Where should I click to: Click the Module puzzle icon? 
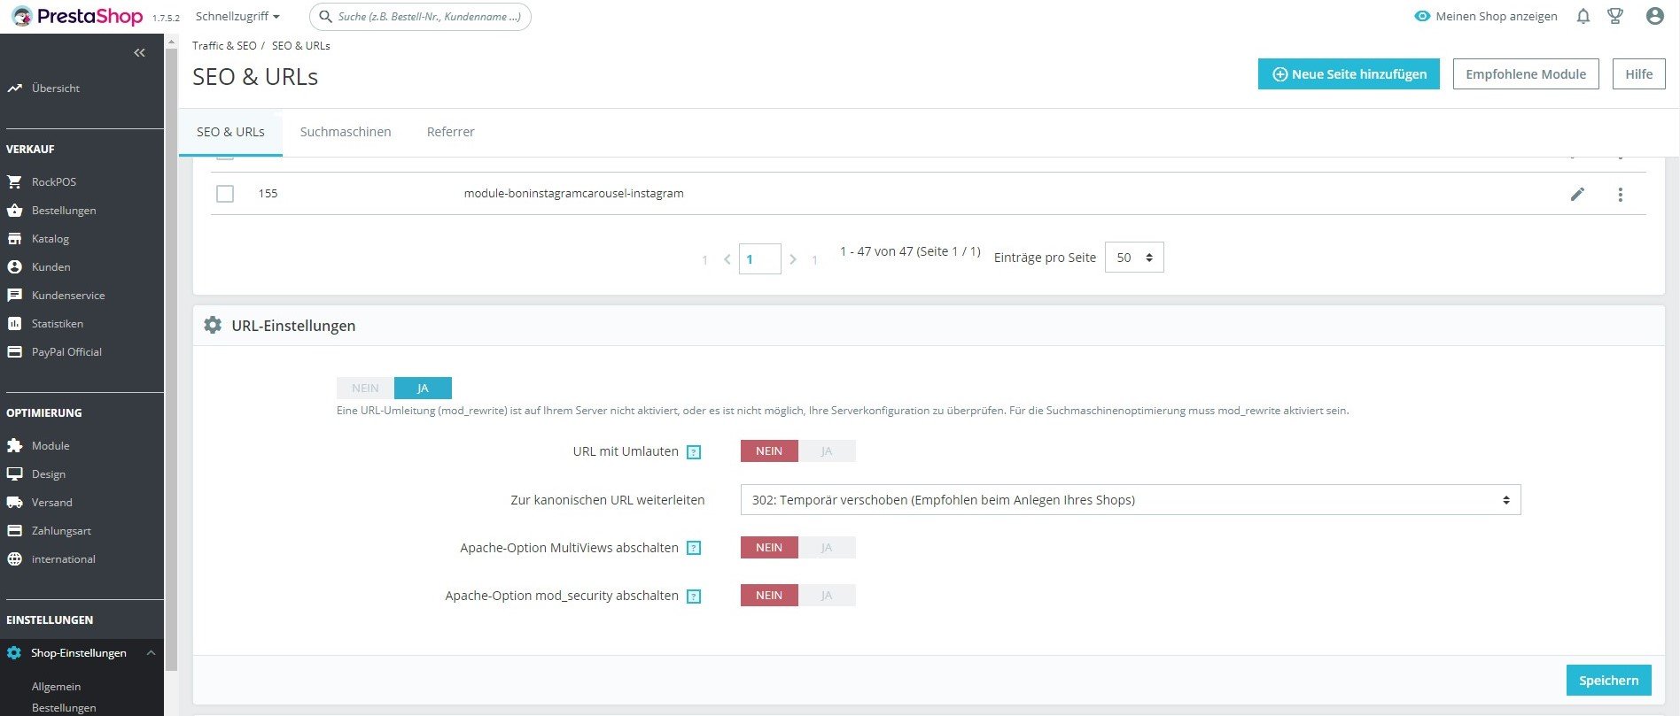(14, 446)
